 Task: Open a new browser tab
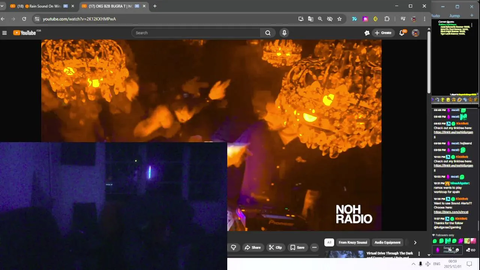pyautogui.click(x=154, y=6)
